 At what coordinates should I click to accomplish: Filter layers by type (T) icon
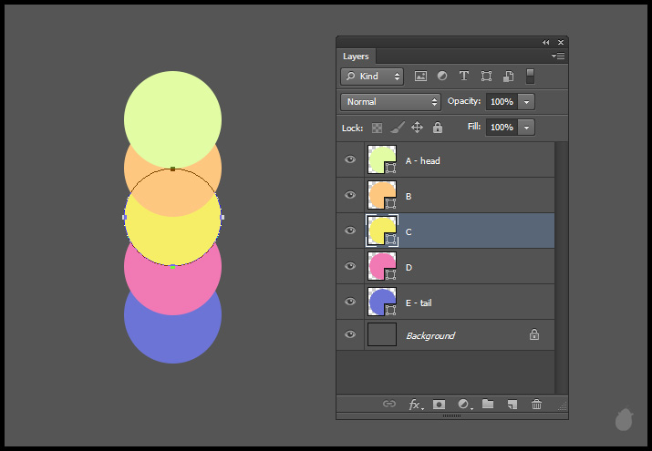(x=464, y=77)
